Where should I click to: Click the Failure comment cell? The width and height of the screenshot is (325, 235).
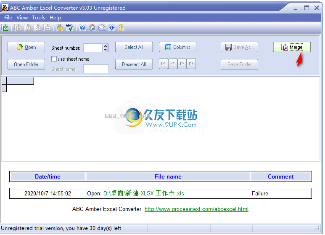[x=281, y=193]
